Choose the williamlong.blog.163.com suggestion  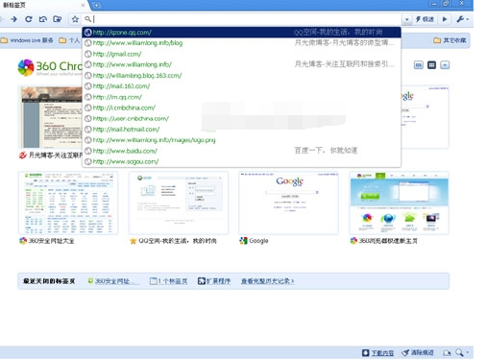(x=241, y=76)
